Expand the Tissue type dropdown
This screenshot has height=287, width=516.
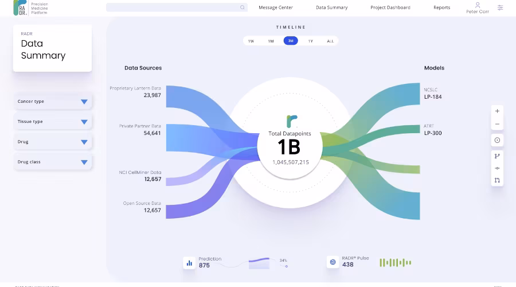click(x=53, y=122)
